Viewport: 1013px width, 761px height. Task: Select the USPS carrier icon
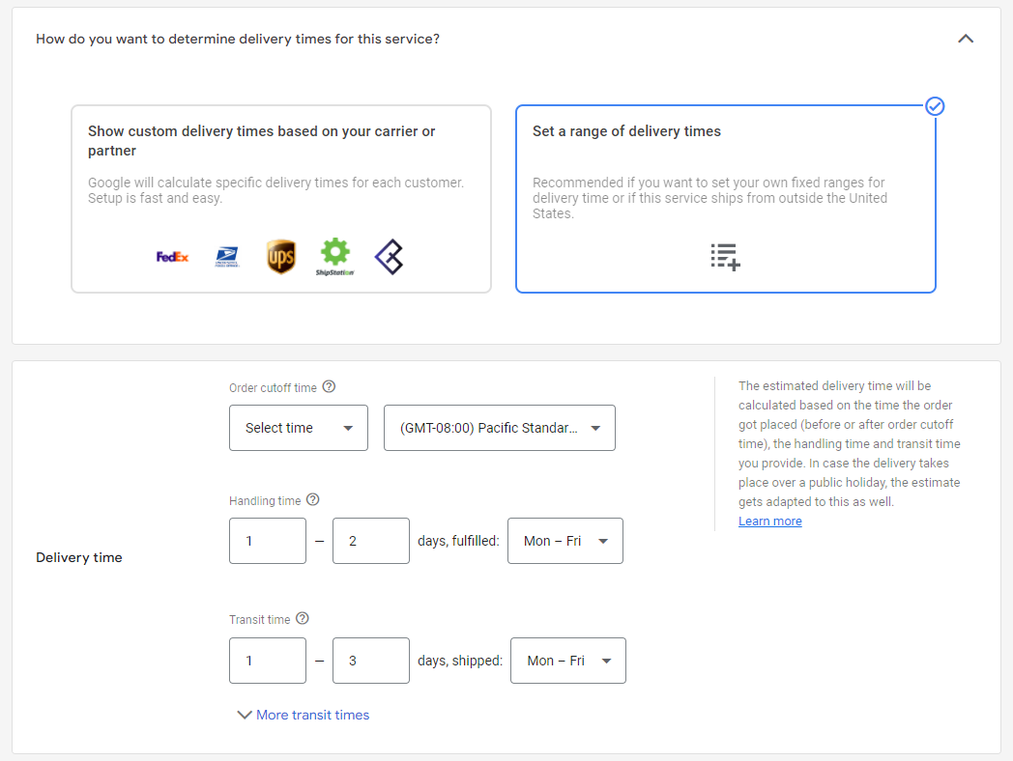click(x=228, y=256)
